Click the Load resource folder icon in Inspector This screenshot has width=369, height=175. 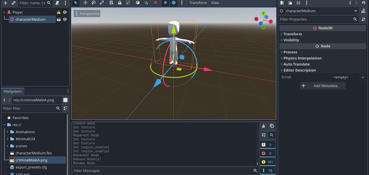click(290, 3)
